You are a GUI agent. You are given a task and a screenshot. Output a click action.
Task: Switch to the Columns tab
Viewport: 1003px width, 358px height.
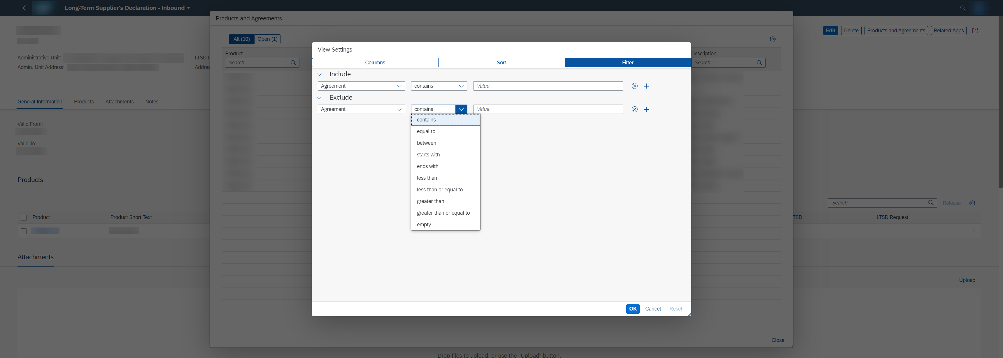click(375, 63)
